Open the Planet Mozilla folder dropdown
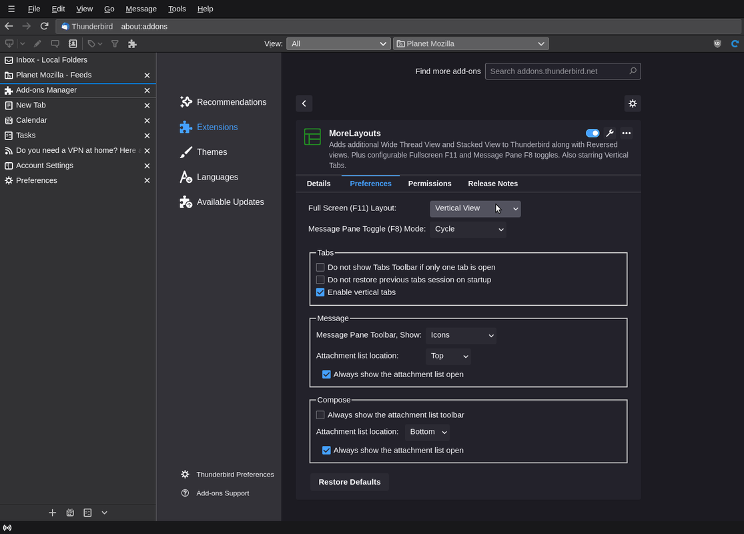This screenshot has width=744, height=534. pos(470,43)
